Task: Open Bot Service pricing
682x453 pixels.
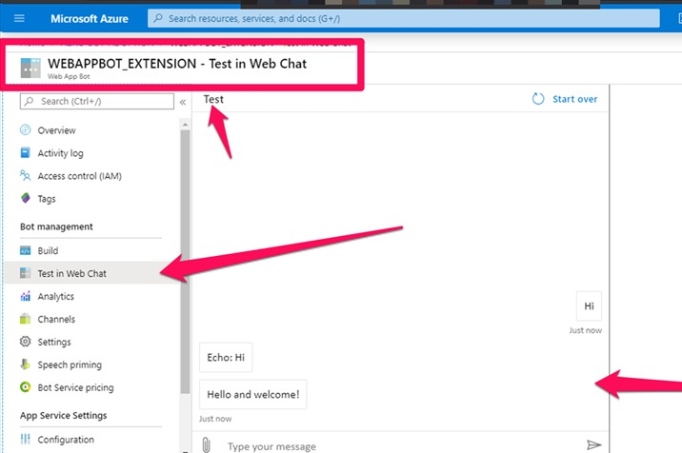Action: point(75,387)
